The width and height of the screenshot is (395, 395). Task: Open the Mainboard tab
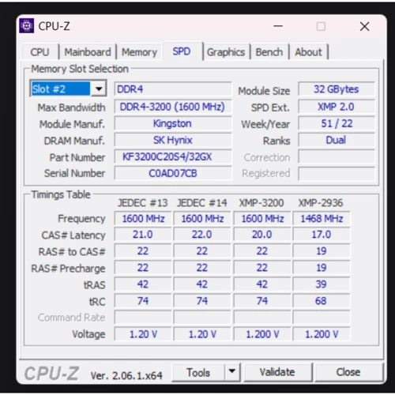88,52
